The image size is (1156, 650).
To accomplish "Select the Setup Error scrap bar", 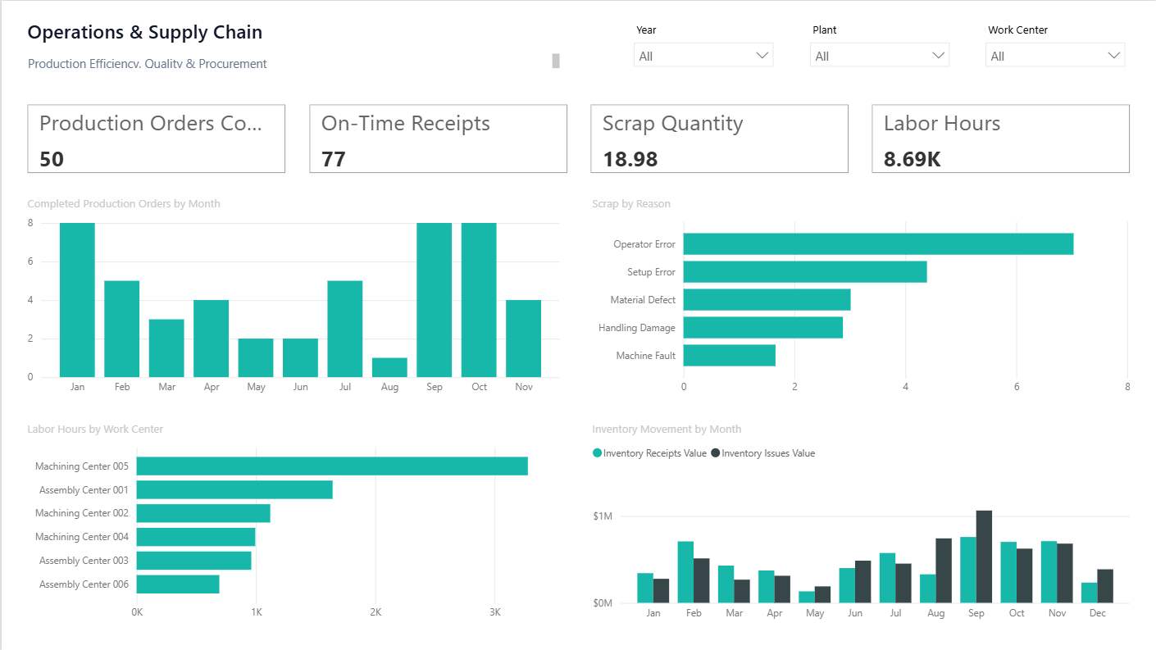I will [805, 272].
